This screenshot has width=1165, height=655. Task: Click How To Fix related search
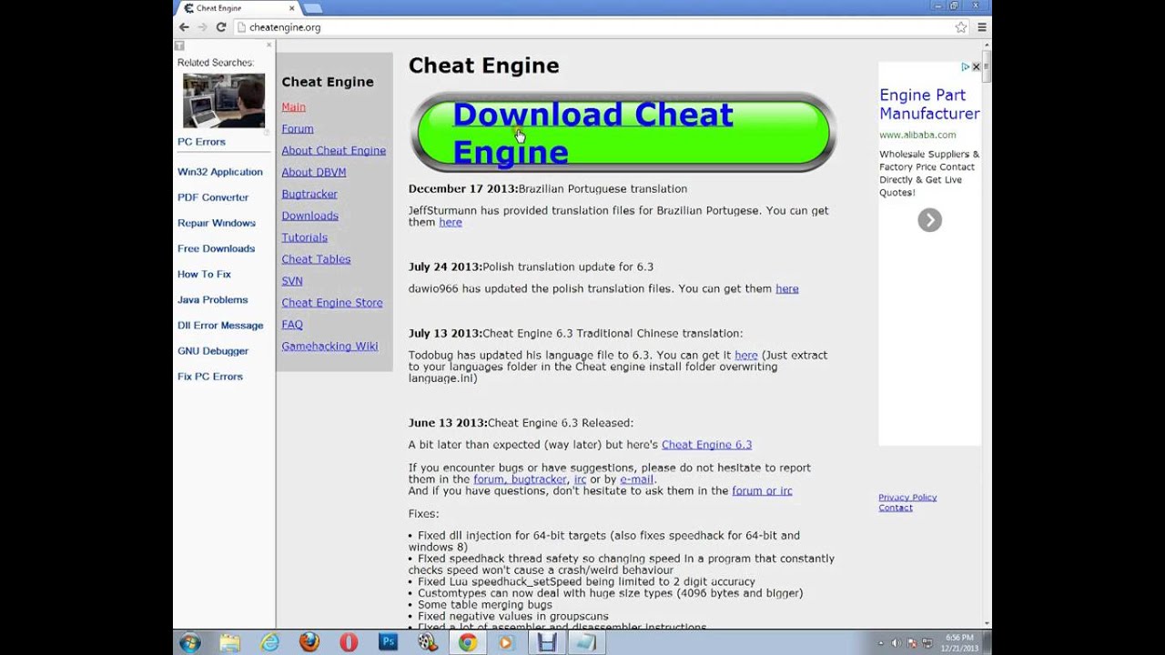click(x=204, y=274)
